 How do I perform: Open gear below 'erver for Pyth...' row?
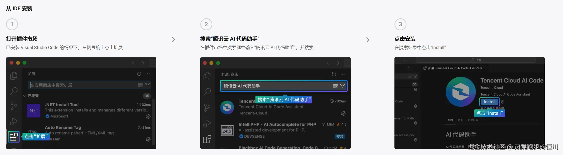click(415, 123)
